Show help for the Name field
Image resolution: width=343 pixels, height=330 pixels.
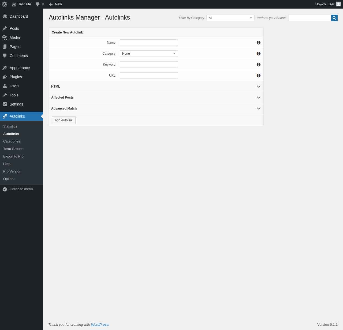pyautogui.click(x=259, y=43)
